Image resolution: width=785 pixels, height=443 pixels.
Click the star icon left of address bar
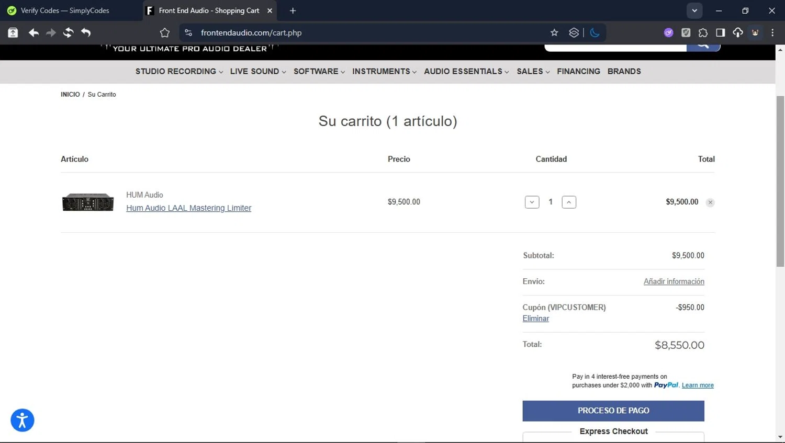click(x=165, y=32)
